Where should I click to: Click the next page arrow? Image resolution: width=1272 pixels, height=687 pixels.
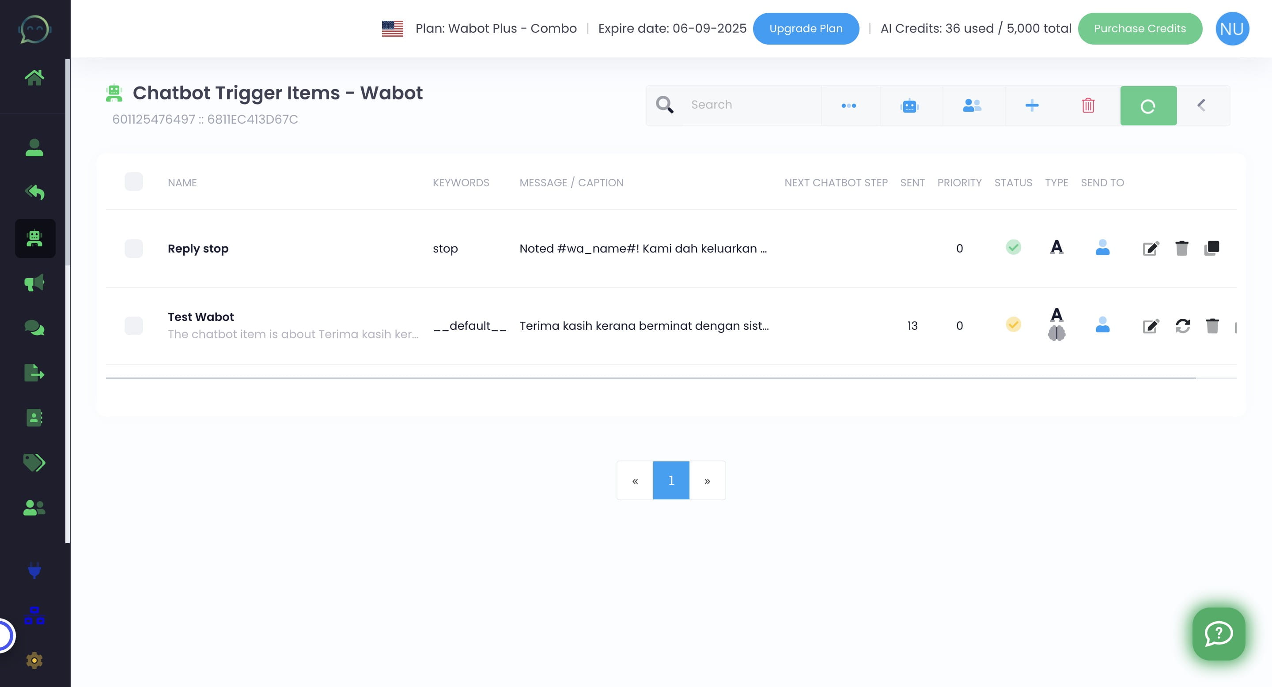coord(707,480)
